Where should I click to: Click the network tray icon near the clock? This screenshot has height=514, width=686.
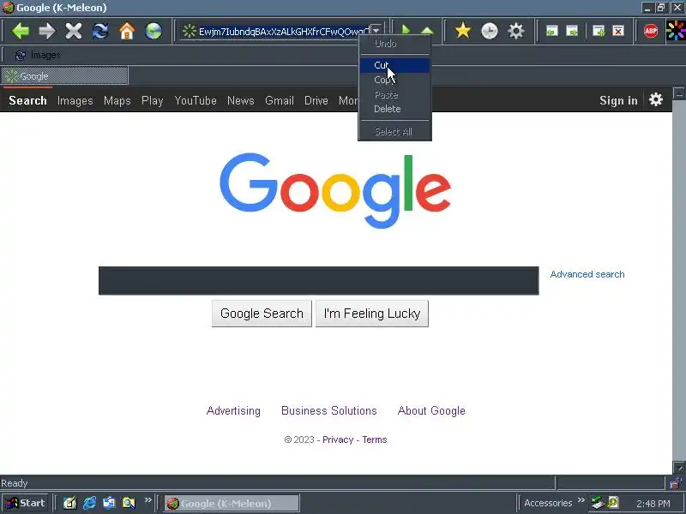click(x=599, y=503)
